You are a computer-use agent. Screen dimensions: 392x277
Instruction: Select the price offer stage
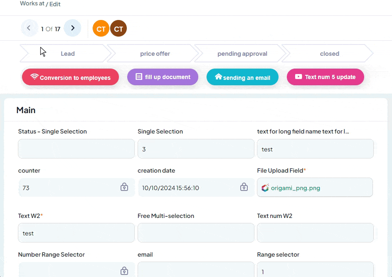(153, 54)
